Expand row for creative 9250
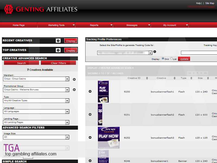217x163 pixels. 90,91
